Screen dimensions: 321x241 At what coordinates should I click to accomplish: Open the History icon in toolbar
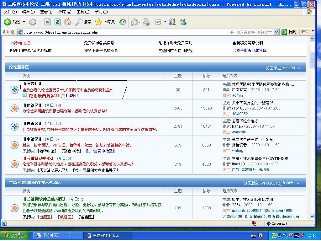(x=123, y=22)
